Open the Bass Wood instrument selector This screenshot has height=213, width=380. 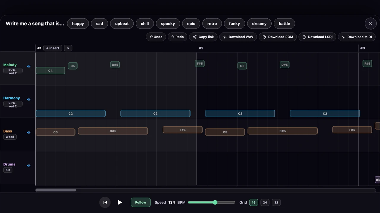point(10,137)
